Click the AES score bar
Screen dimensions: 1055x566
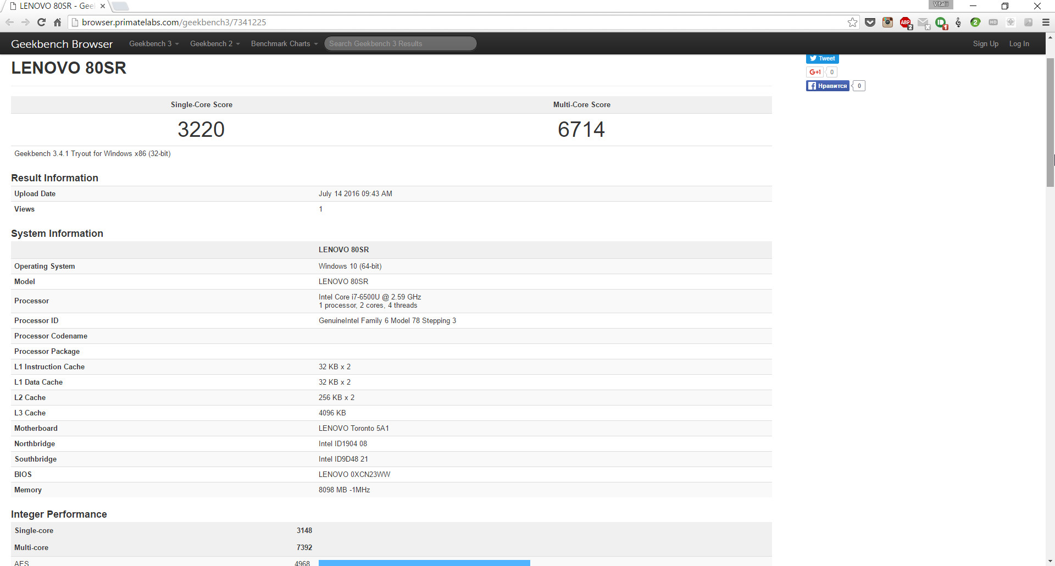[x=424, y=563]
